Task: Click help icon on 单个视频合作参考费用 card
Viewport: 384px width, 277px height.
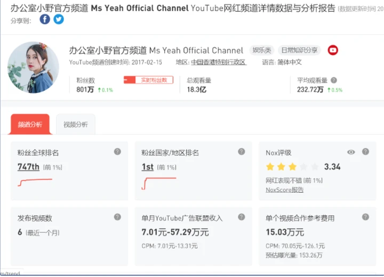Action: (366, 217)
